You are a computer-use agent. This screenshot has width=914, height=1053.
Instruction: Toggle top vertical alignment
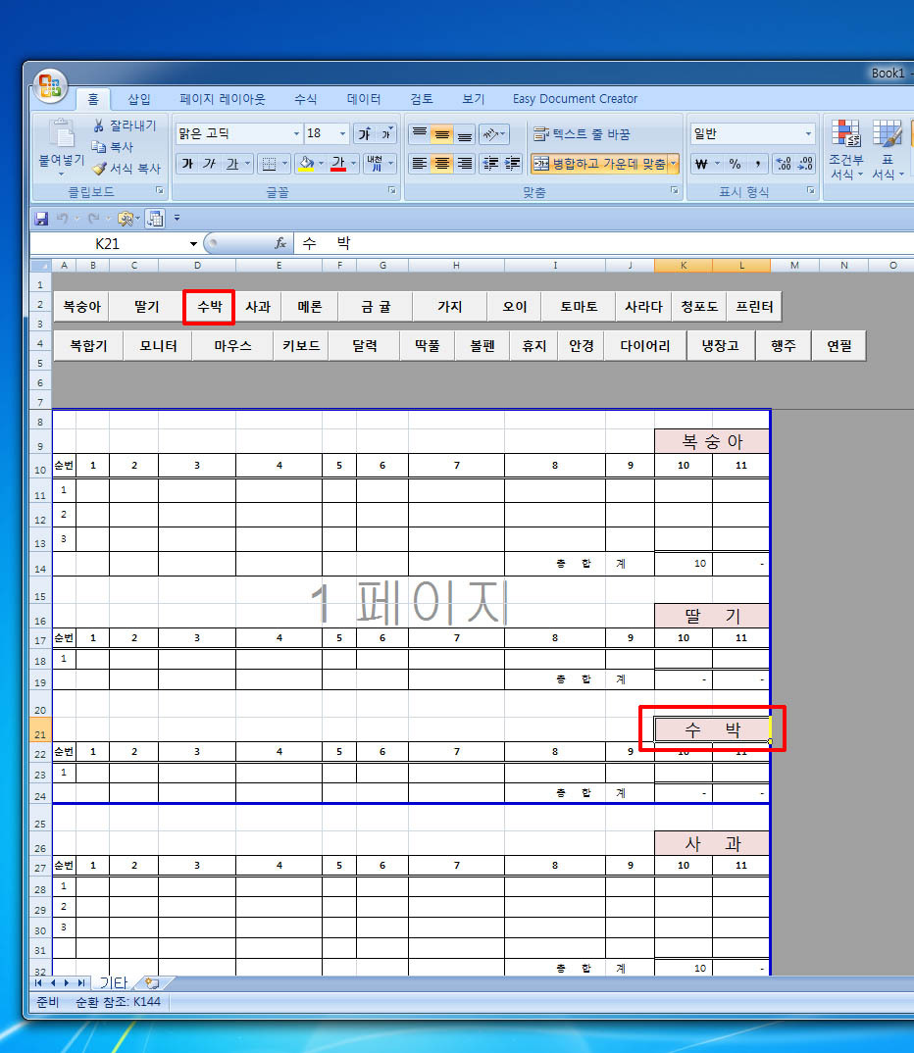(419, 133)
